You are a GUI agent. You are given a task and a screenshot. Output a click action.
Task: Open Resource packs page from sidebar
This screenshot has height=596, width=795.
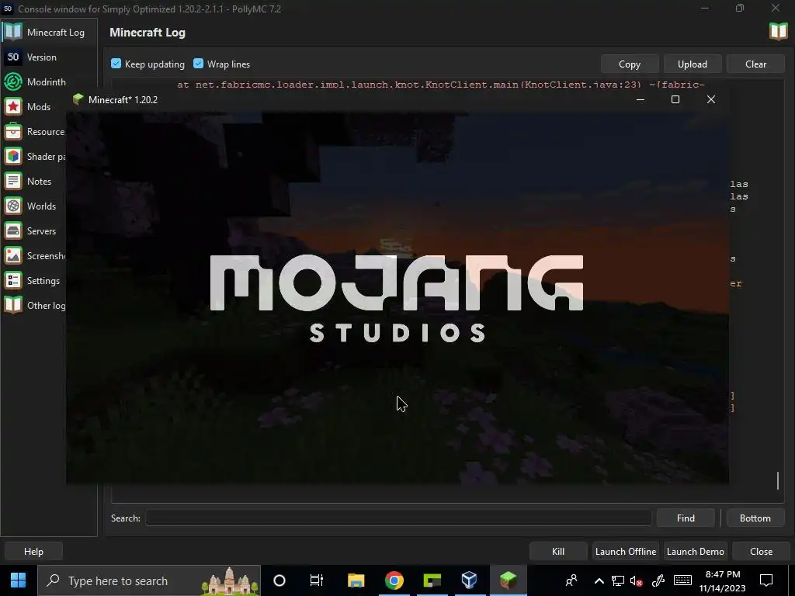34,132
